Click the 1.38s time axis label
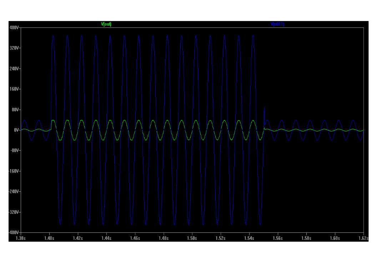Viewport: 376px width, 266px height. (x=21, y=238)
